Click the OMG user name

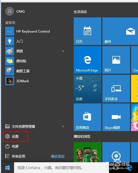point(20,12)
